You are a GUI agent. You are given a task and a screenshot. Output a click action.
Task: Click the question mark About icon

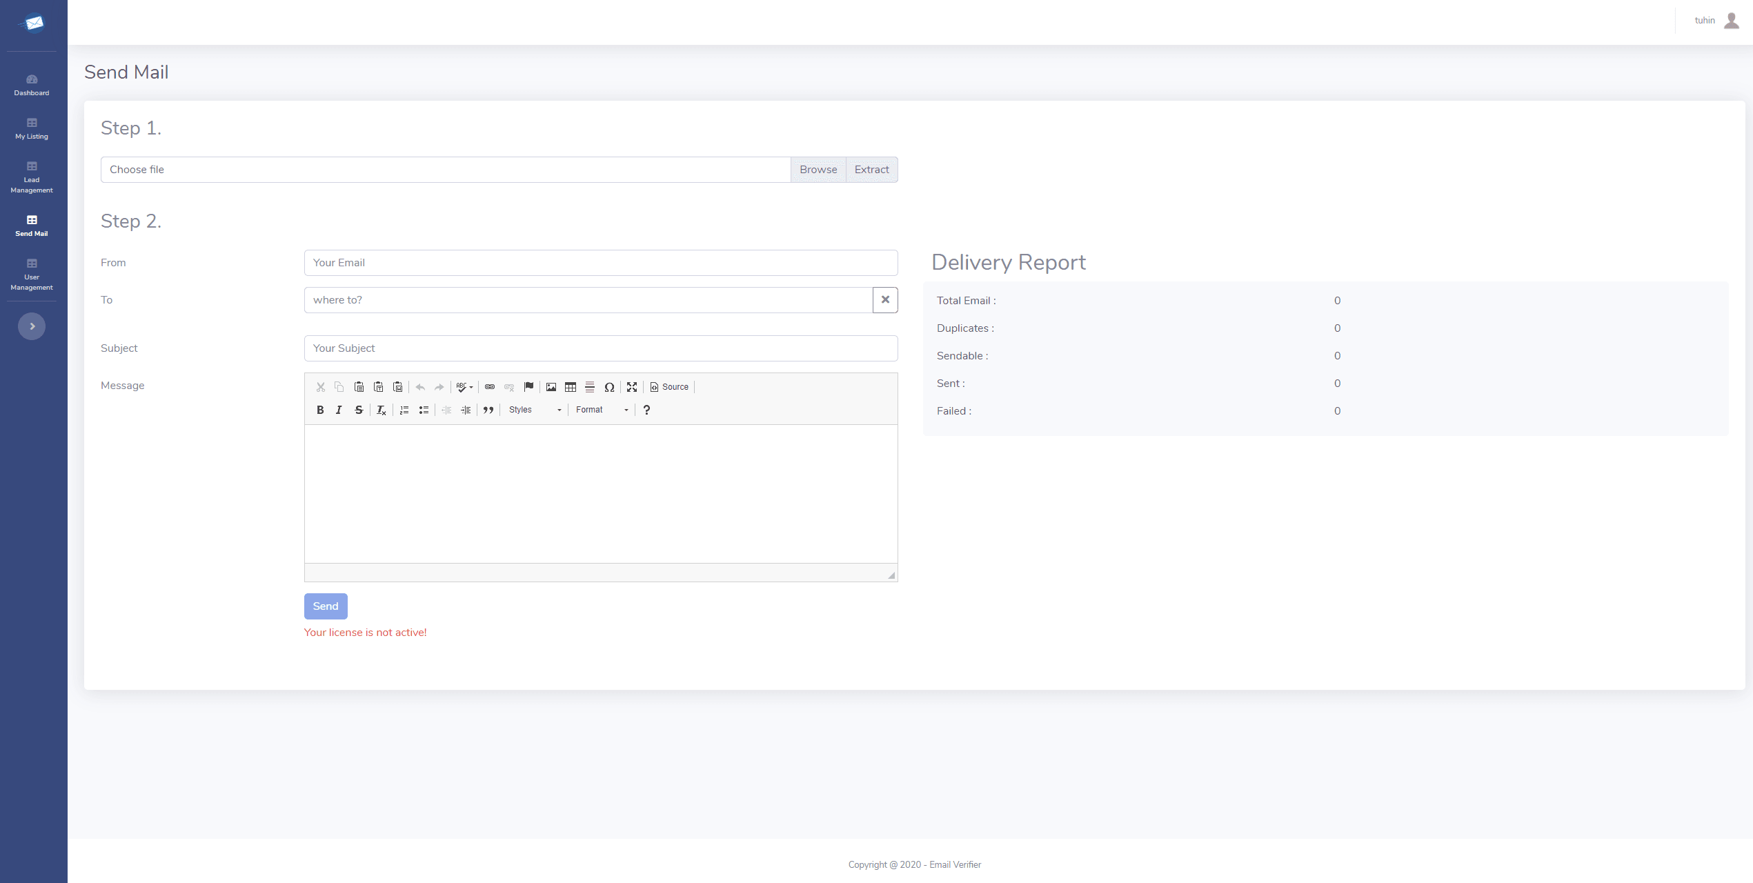pyautogui.click(x=646, y=410)
